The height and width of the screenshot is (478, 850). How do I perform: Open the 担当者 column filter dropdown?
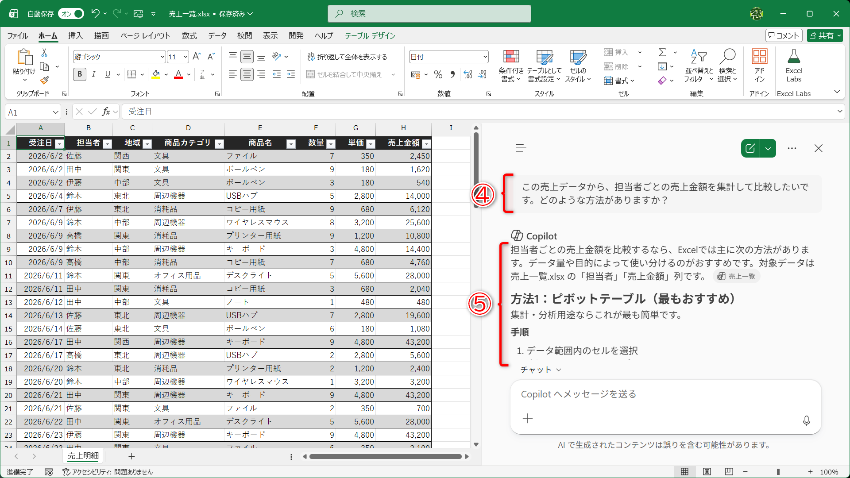click(x=107, y=144)
